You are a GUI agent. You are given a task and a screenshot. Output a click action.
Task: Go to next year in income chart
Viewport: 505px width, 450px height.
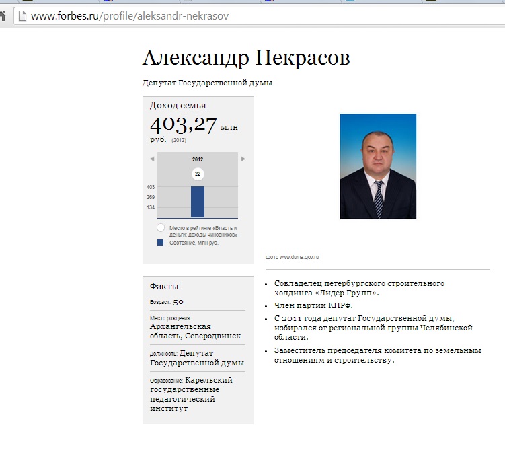click(x=243, y=159)
